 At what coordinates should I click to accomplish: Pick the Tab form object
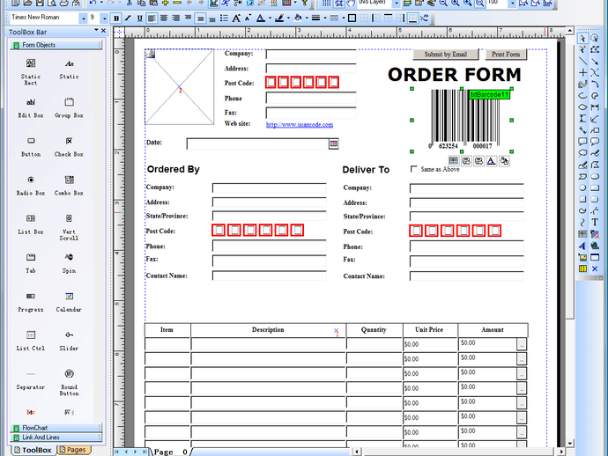(31, 263)
